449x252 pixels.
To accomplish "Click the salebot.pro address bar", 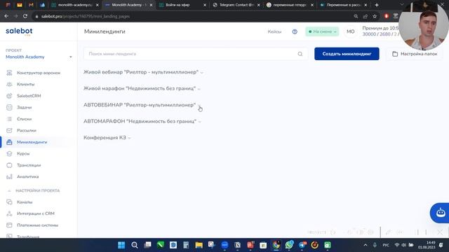I will (192, 16).
